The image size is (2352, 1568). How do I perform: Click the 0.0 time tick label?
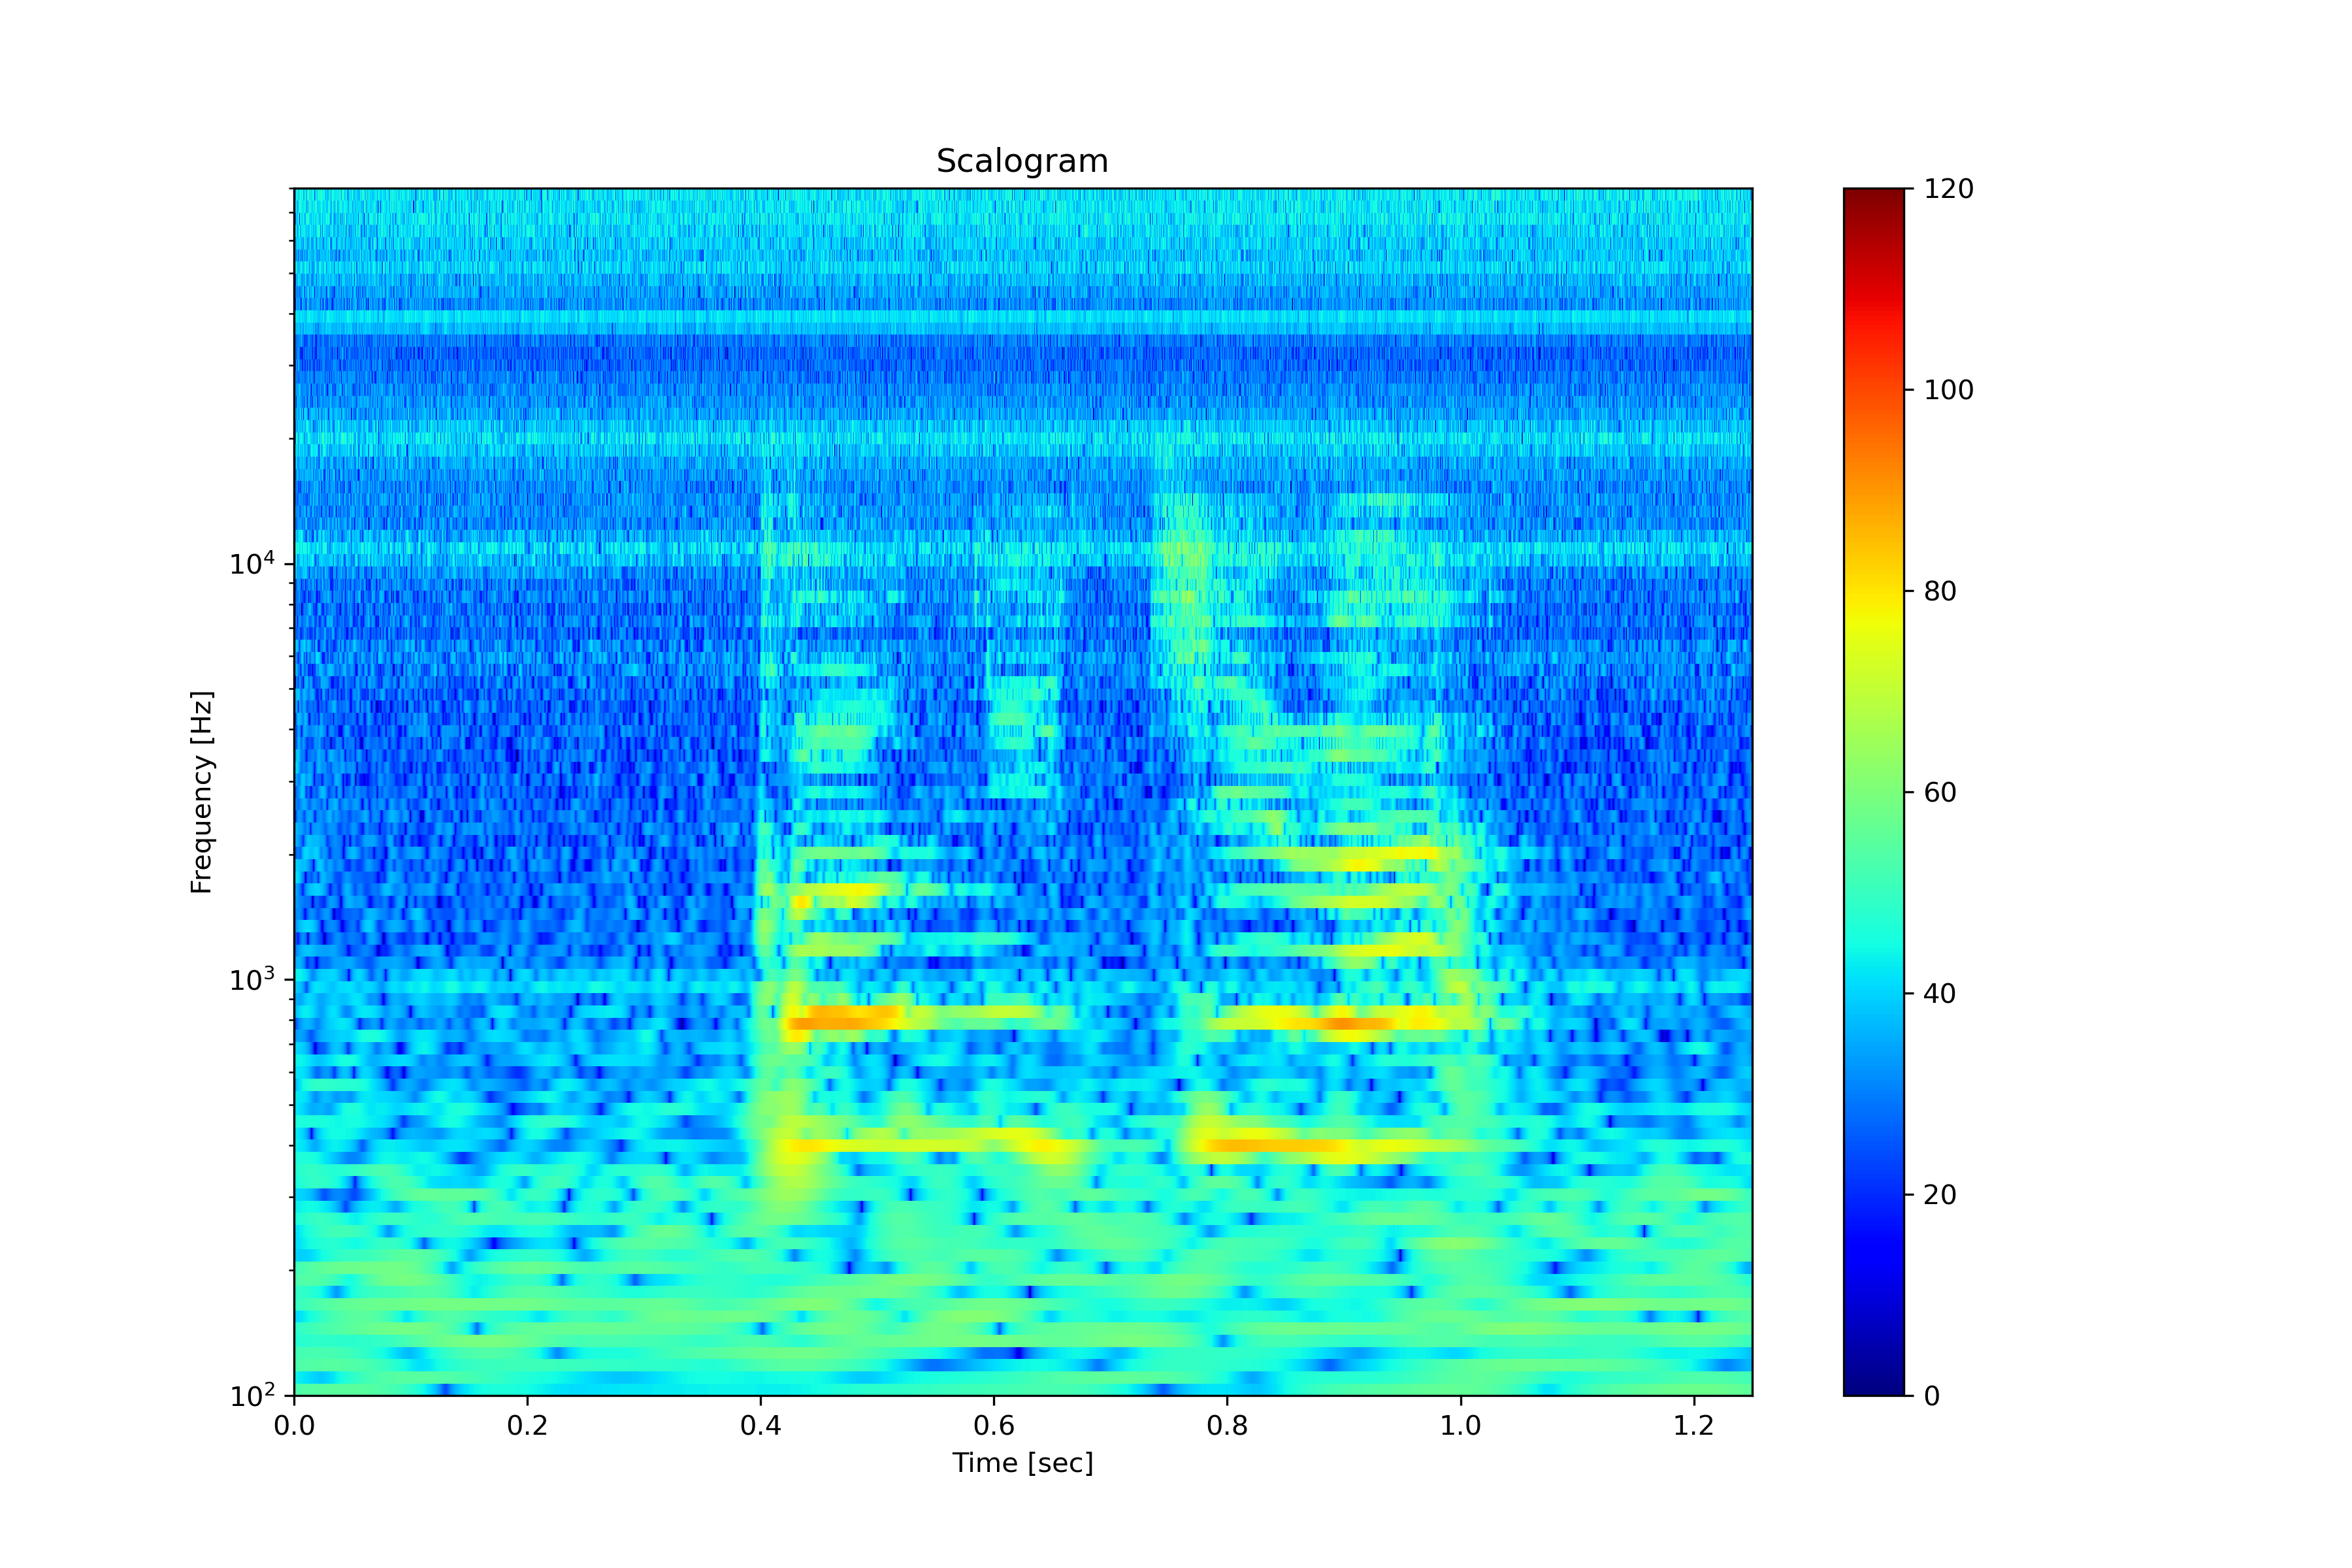294,1425
